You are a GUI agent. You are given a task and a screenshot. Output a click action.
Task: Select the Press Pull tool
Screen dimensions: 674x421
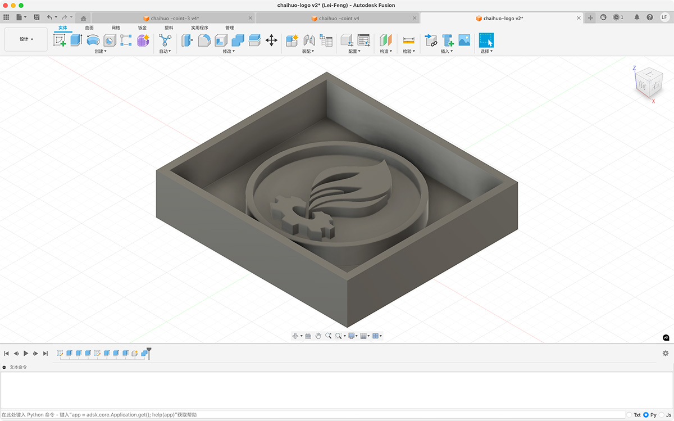point(187,40)
